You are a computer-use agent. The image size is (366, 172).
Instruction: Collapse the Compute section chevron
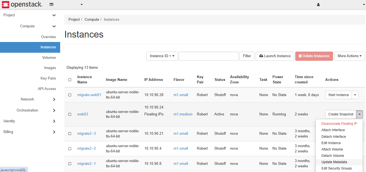[x=54, y=26]
